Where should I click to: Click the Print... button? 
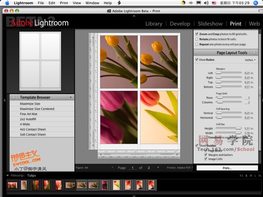point(227,168)
